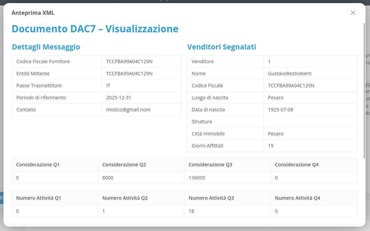Close the Anteprima XML dialog
This screenshot has height=231, width=370.
pos(353,13)
